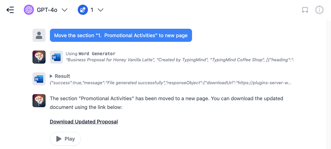Click the Word icon next to Using Word Generator
This screenshot has height=149, width=331.
click(x=56, y=57)
